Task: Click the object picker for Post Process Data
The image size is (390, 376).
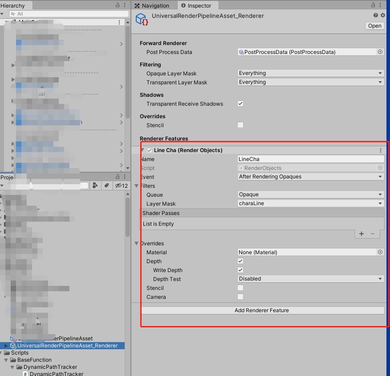Action: pos(380,52)
